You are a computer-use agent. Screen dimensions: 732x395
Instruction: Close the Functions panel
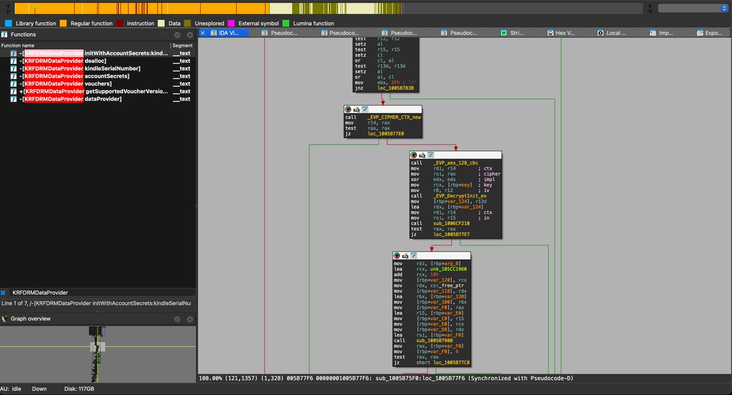point(188,35)
